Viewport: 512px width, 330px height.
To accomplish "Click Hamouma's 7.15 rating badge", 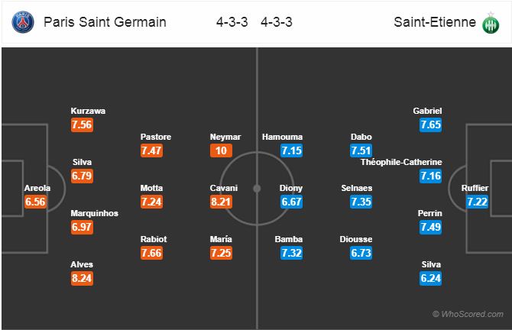I will [291, 150].
